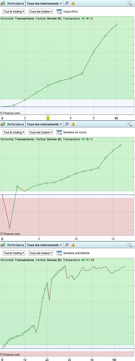
Task: Click the share icon in the Semaine en cours panel
Action: [129, 124]
